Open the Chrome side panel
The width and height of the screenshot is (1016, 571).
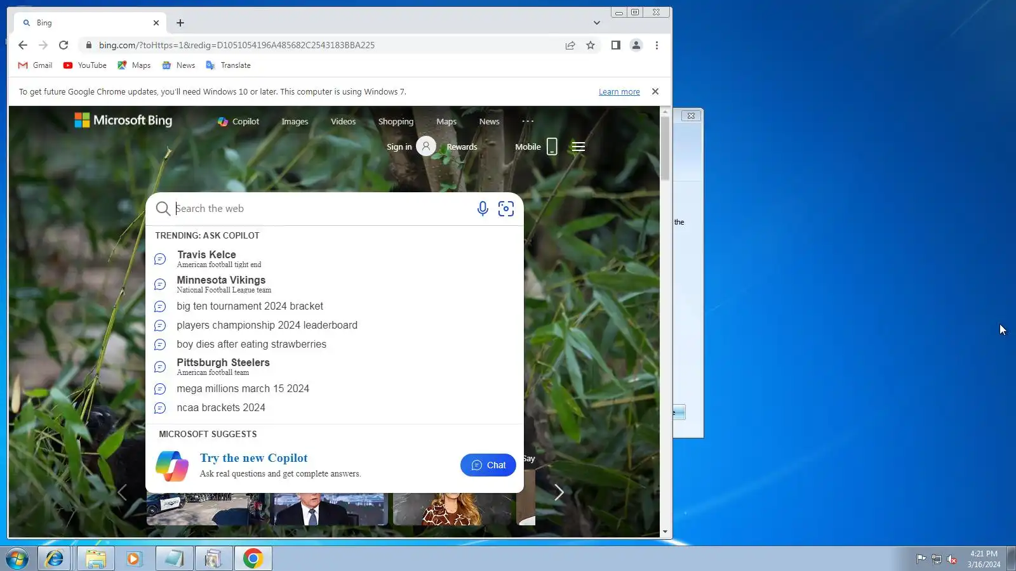pyautogui.click(x=615, y=45)
